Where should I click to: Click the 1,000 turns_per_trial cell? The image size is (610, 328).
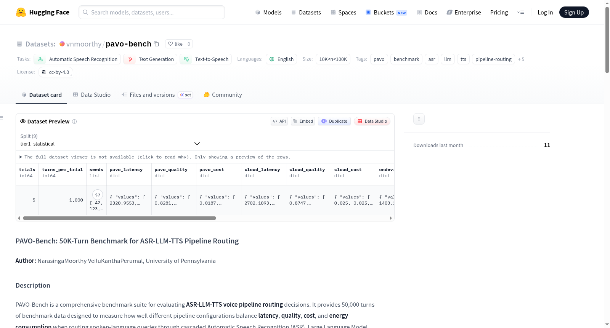(x=63, y=200)
